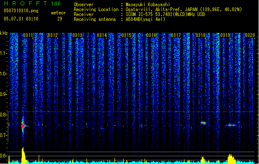The width and height of the screenshot is (259, 164).
Task: Click the HROFFT 1.0.0 title text
Action: (33, 3)
